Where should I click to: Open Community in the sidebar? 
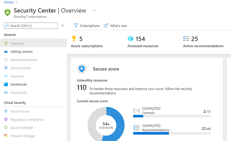pos(19,93)
